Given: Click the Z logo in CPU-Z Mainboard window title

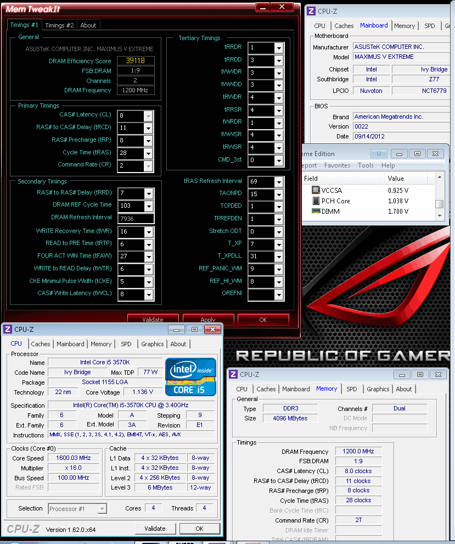Looking at the screenshot, I should [311, 11].
